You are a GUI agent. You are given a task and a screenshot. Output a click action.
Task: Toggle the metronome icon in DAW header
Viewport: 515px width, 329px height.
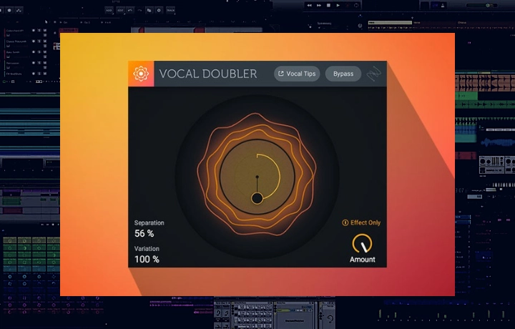point(443,5)
